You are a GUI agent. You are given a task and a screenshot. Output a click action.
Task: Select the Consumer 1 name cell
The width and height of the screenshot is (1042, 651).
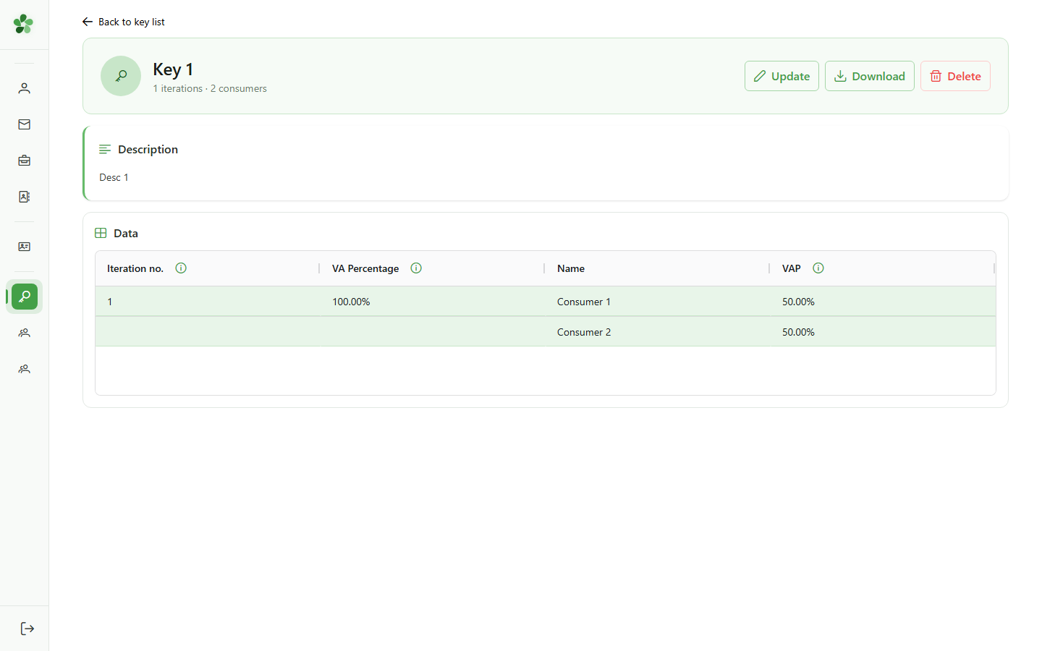657,302
